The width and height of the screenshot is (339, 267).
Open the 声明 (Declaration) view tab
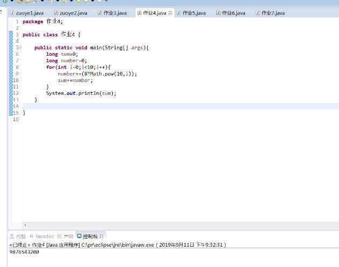66,236
